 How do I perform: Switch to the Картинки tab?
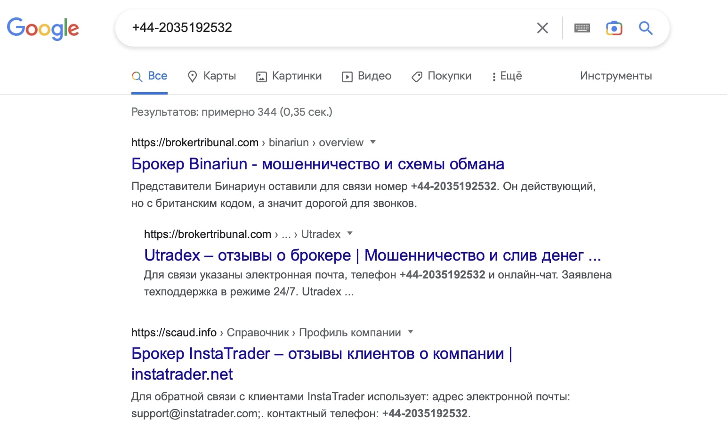(289, 76)
